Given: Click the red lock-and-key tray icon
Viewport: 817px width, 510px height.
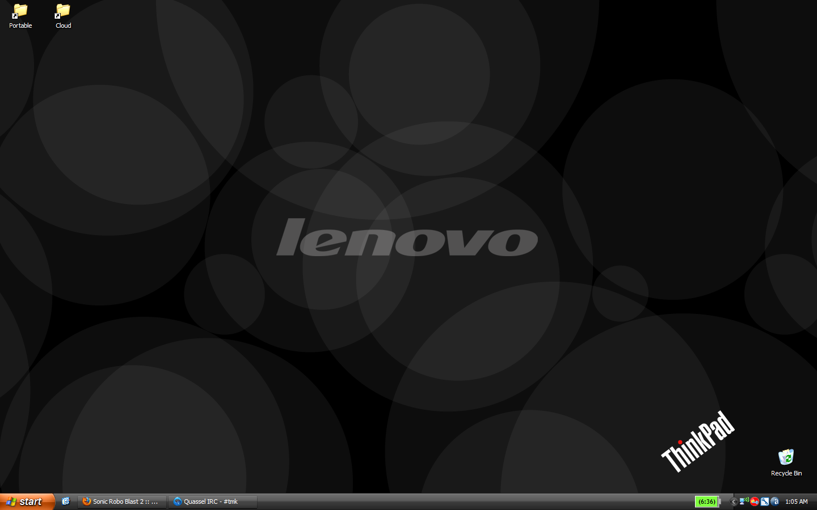Looking at the screenshot, I should pyautogui.click(x=755, y=501).
